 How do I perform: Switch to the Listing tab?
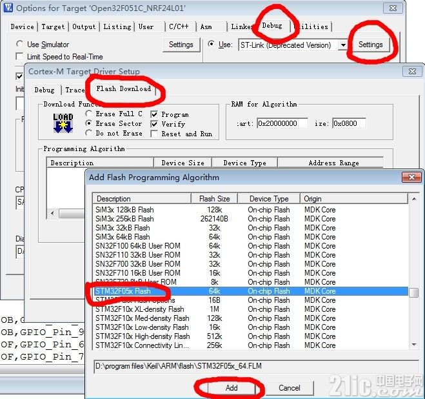pos(117,26)
